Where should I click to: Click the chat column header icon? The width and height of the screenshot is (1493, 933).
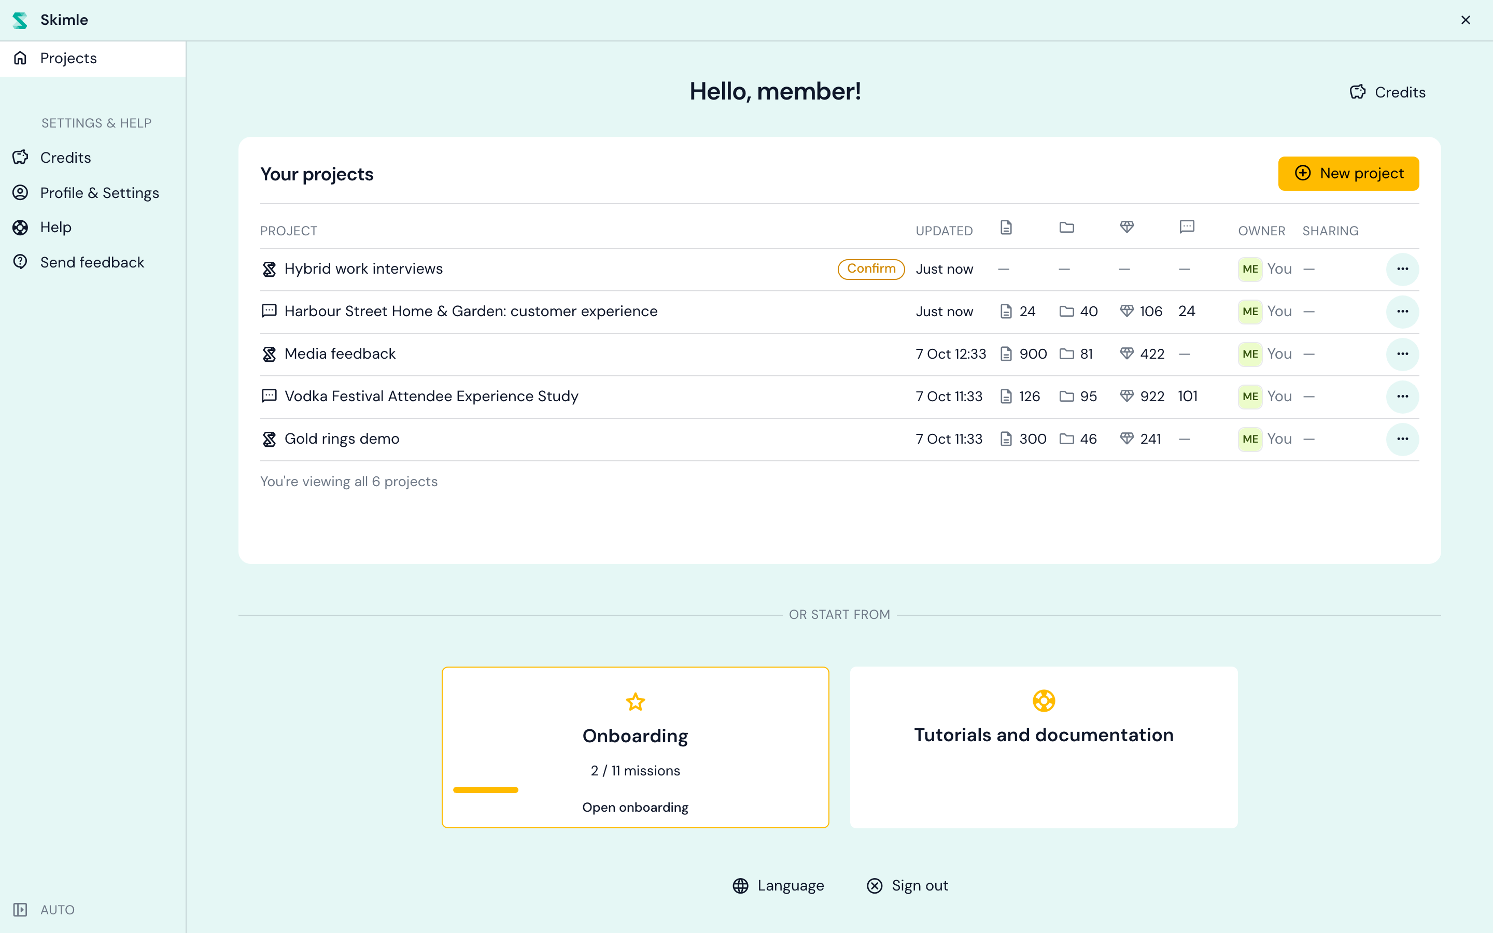pyautogui.click(x=1187, y=227)
